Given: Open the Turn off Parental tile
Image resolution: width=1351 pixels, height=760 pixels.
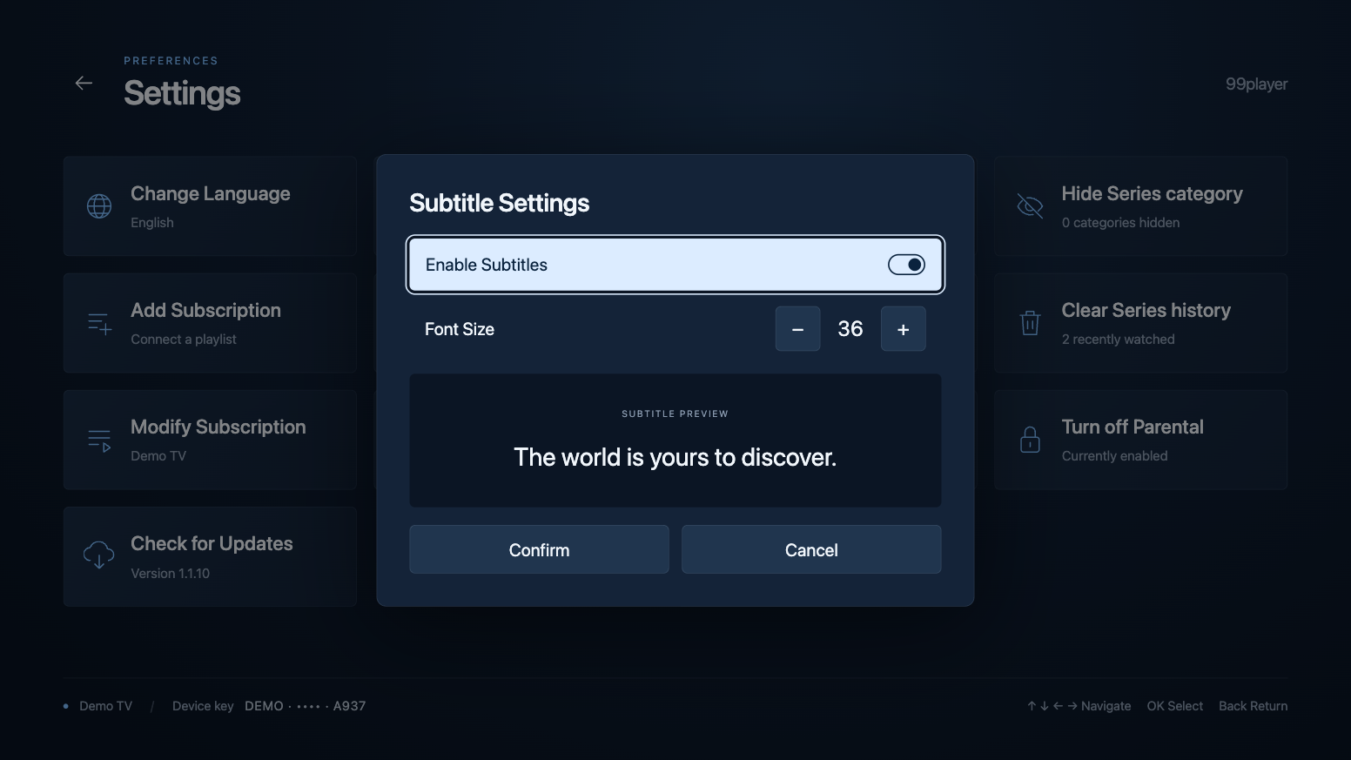Looking at the screenshot, I should (x=1140, y=440).
